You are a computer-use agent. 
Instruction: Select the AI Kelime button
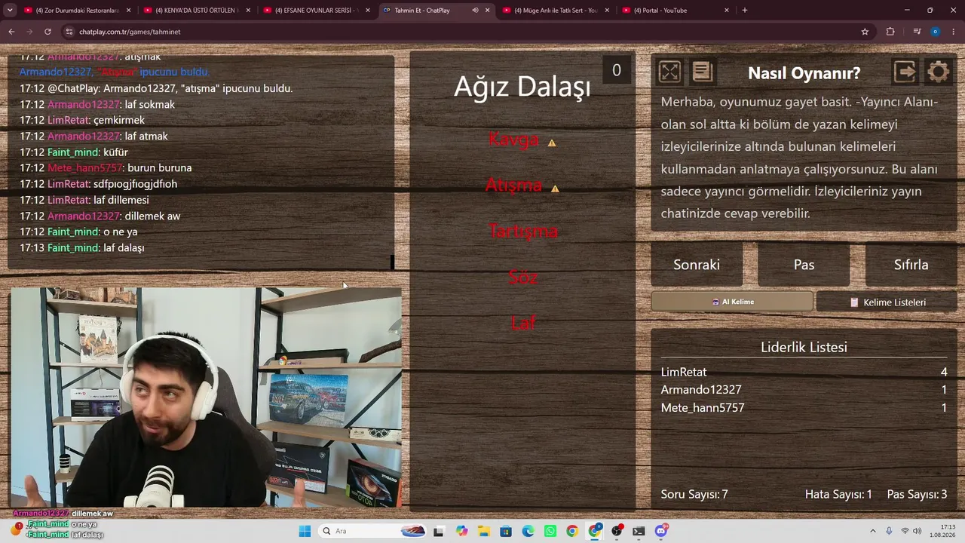pos(732,302)
